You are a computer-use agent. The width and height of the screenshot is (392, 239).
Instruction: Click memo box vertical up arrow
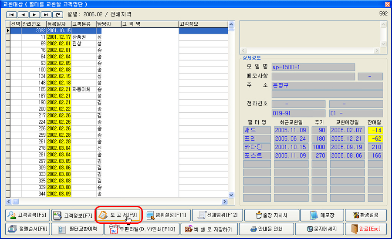click(x=383, y=24)
